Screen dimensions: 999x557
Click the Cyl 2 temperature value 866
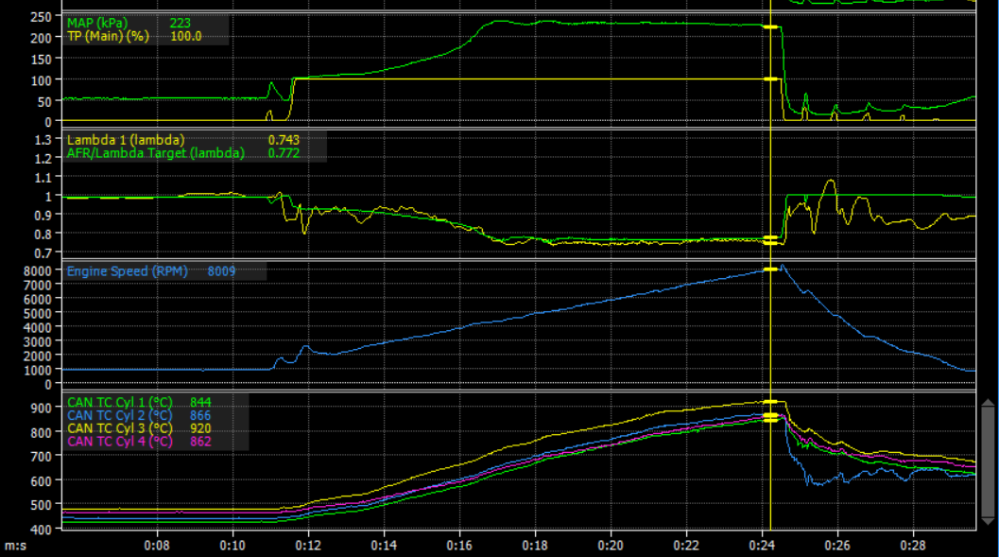click(x=200, y=415)
